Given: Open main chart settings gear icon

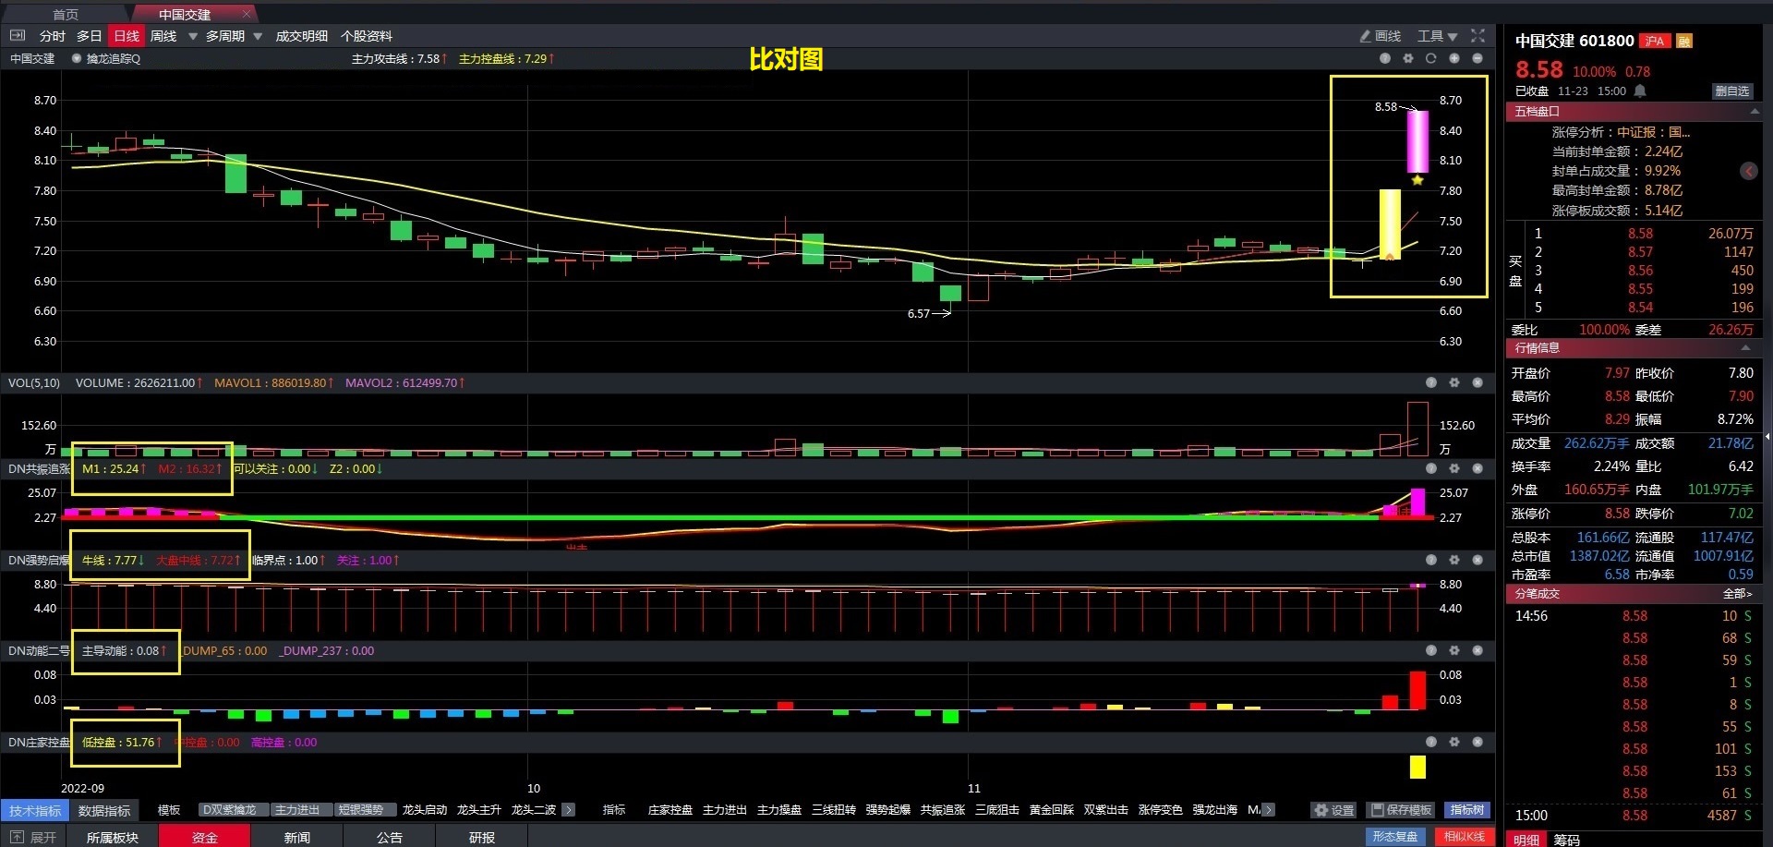Looking at the screenshot, I should point(1407,58).
